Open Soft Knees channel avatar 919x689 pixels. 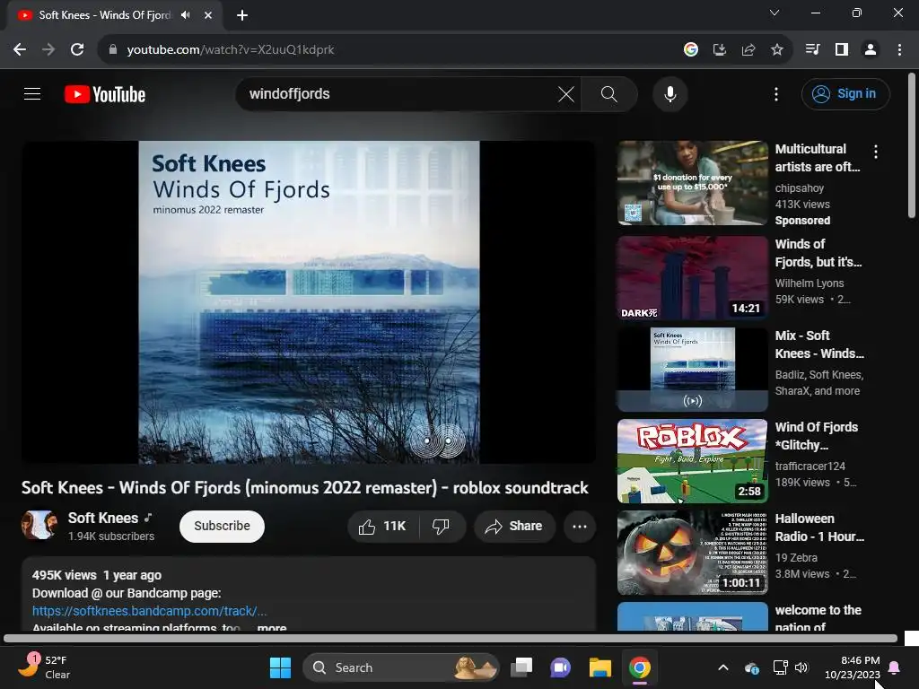click(39, 526)
